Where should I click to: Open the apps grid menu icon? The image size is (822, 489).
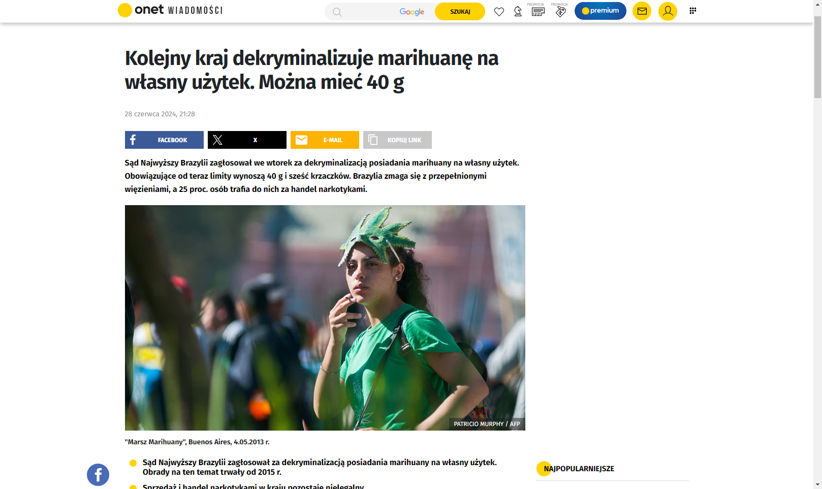coord(692,11)
